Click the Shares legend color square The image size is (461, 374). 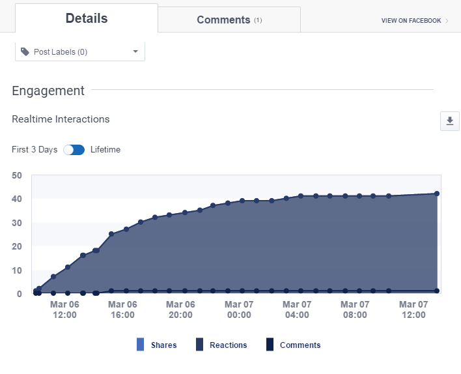tap(141, 345)
